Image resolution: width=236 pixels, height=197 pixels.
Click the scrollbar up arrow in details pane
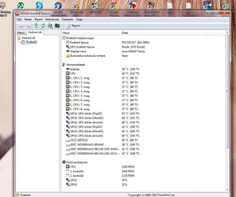(x=227, y=32)
